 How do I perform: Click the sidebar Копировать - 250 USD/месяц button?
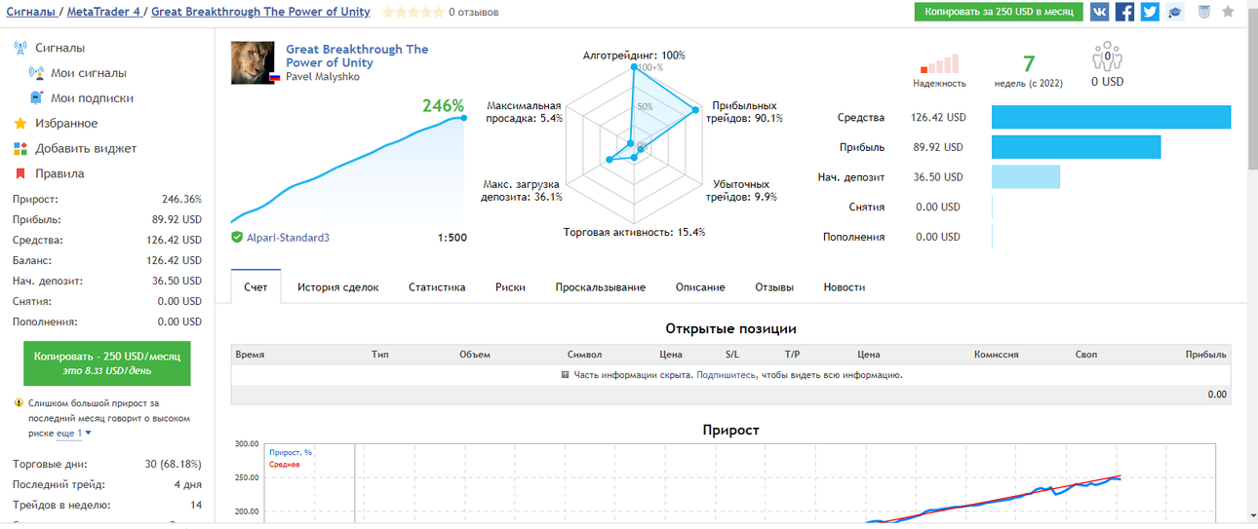(107, 363)
